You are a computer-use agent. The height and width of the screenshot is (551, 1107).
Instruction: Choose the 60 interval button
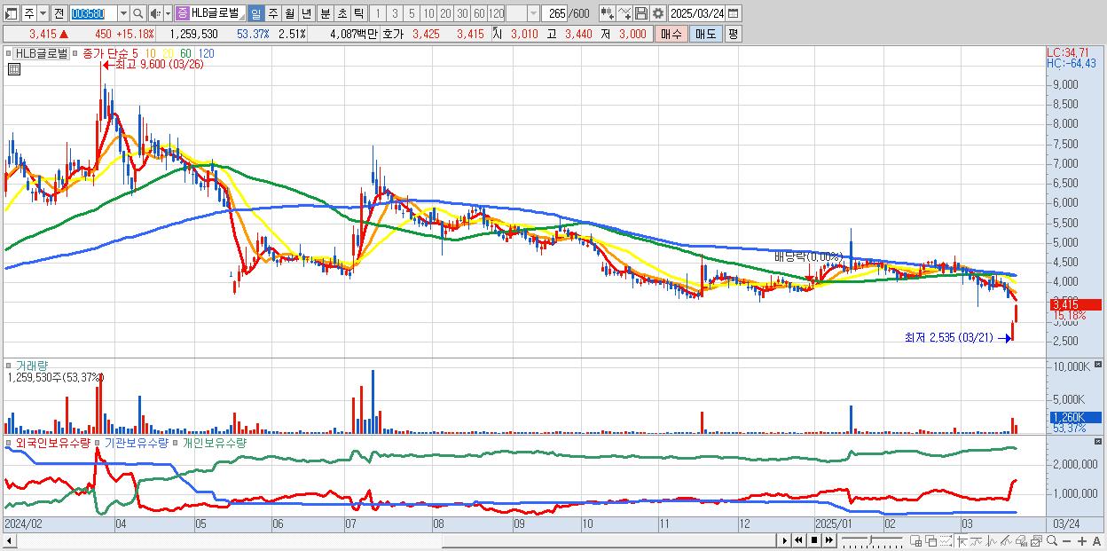tap(479, 14)
